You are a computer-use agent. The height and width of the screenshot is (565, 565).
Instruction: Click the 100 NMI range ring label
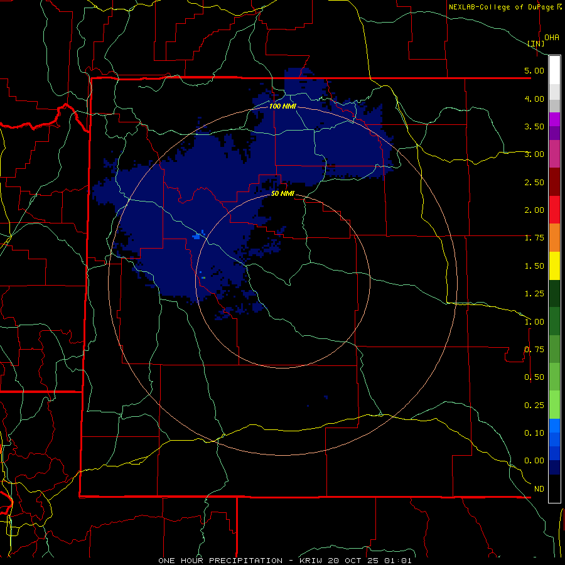pos(282,106)
